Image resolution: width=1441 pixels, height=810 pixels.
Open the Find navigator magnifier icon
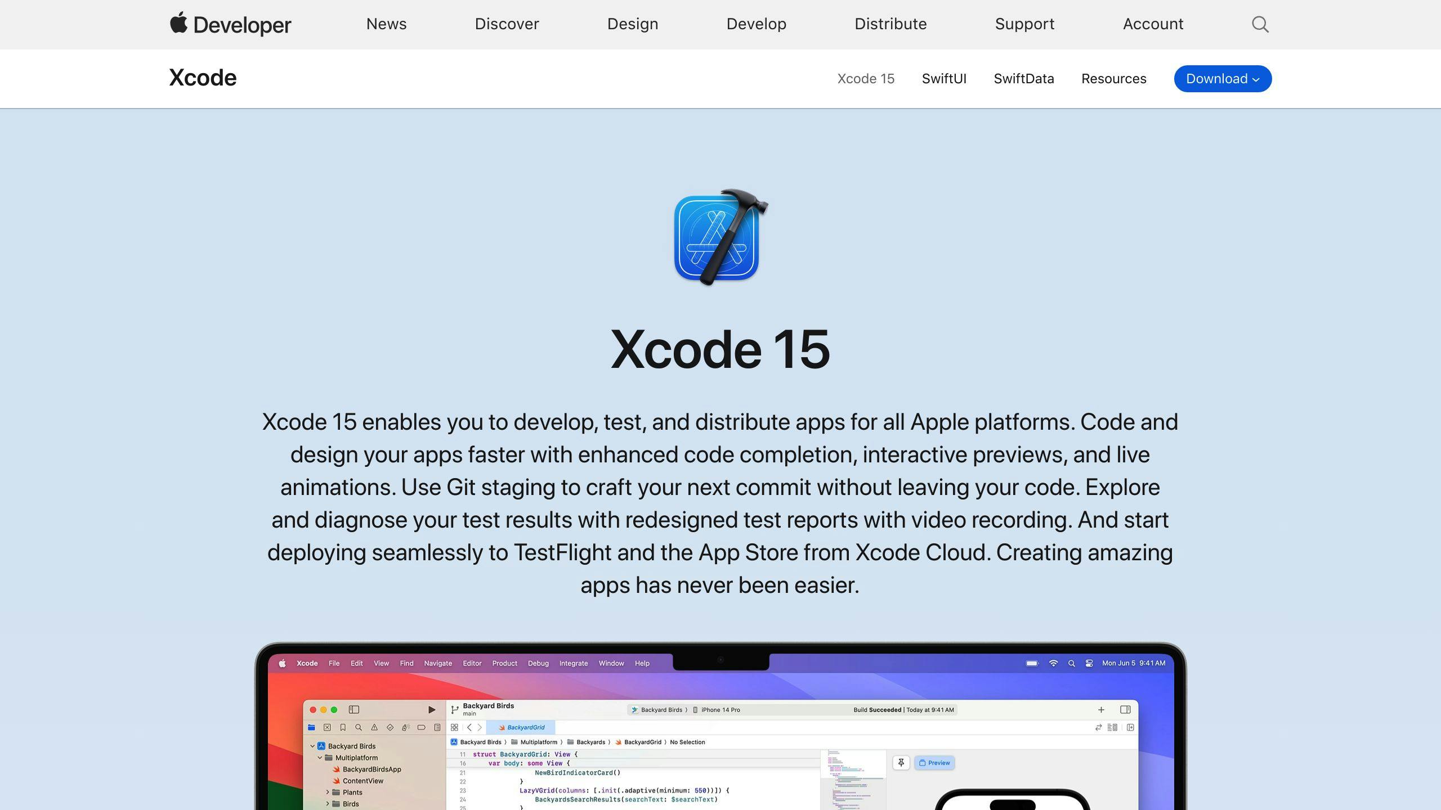point(359,727)
